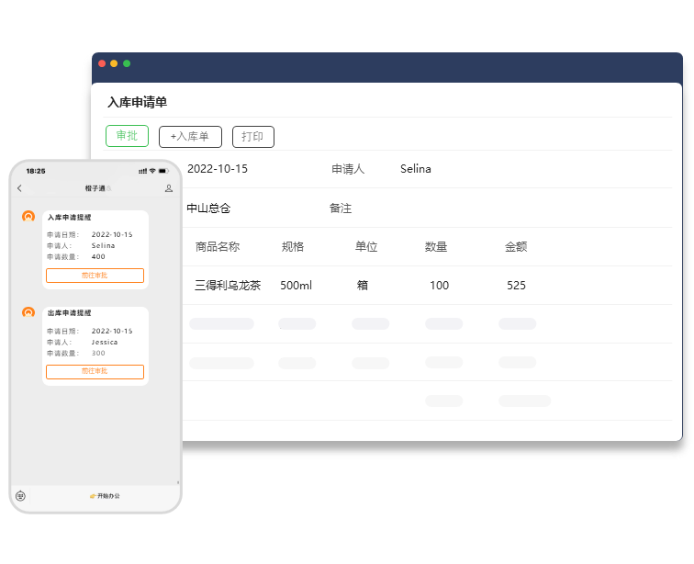The height and width of the screenshot is (564, 694).
Task: Click the 审批 approve button
Action: tap(127, 136)
